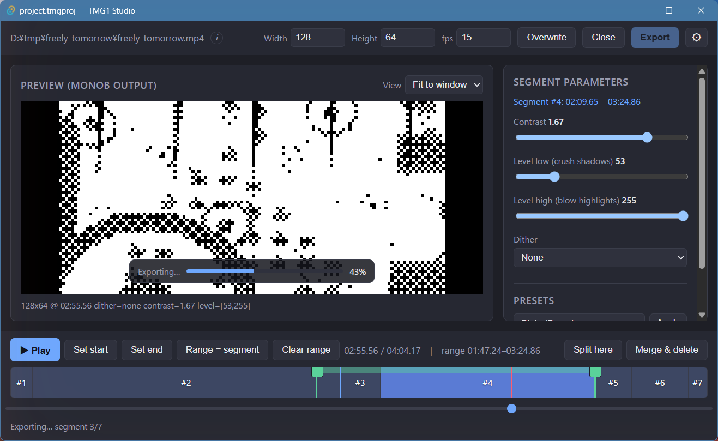Click the export progress bar at 43%

click(265, 271)
